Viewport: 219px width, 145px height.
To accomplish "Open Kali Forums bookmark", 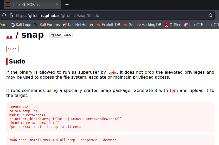I will click(47, 25).
